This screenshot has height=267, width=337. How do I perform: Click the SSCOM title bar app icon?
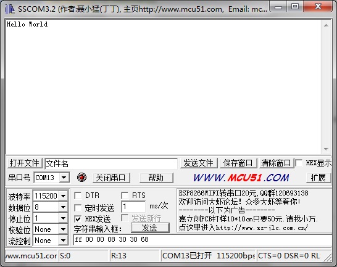tap(10, 9)
